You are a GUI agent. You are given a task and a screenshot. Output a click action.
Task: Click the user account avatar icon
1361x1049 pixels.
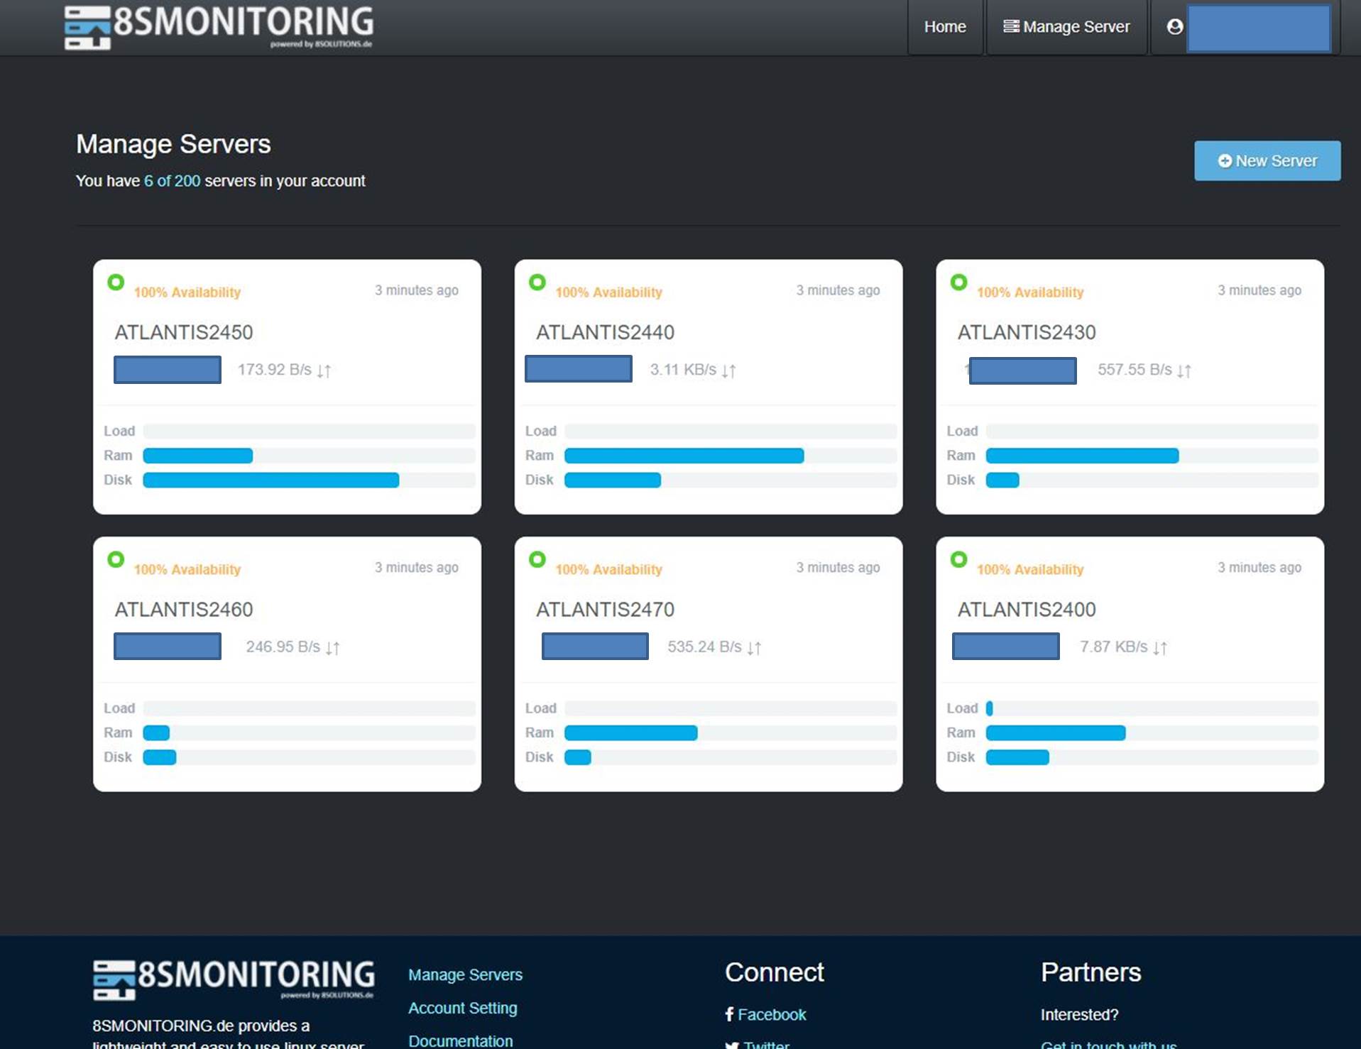[1175, 27]
